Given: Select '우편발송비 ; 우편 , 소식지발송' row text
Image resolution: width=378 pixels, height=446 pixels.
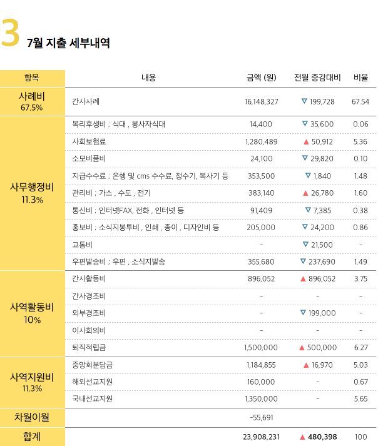Looking at the screenshot, I should pyautogui.click(x=118, y=261).
